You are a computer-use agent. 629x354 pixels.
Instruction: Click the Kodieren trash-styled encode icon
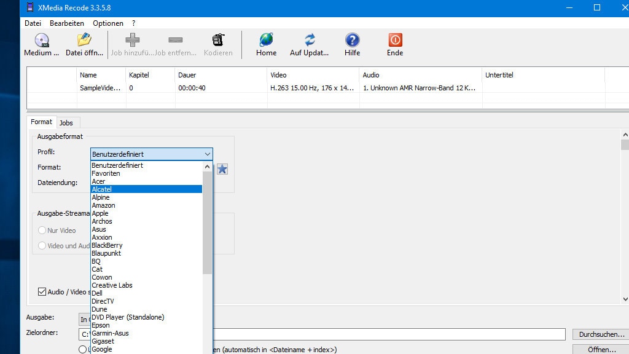pos(218,43)
